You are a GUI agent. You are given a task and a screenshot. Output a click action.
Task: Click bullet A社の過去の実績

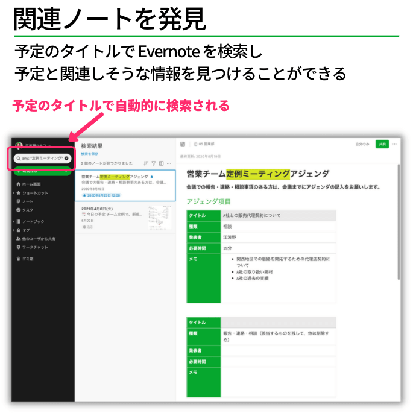tap(253, 278)
